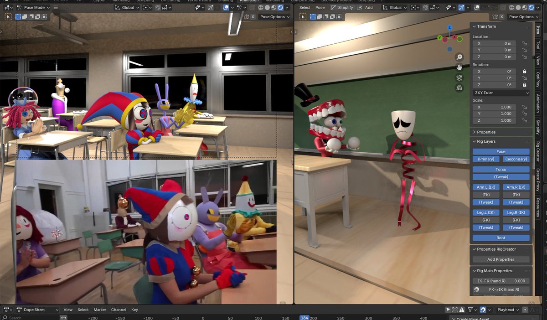Screen dimensions: 547x320
Task: Click the Root rig layer button
Action: point(501,238)
